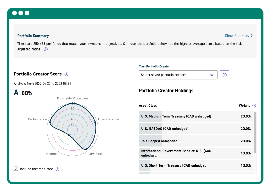Click the question mark icon in Portfolio Summary
The width and height of the screenshot is (270, 194).
click(45, 49)
